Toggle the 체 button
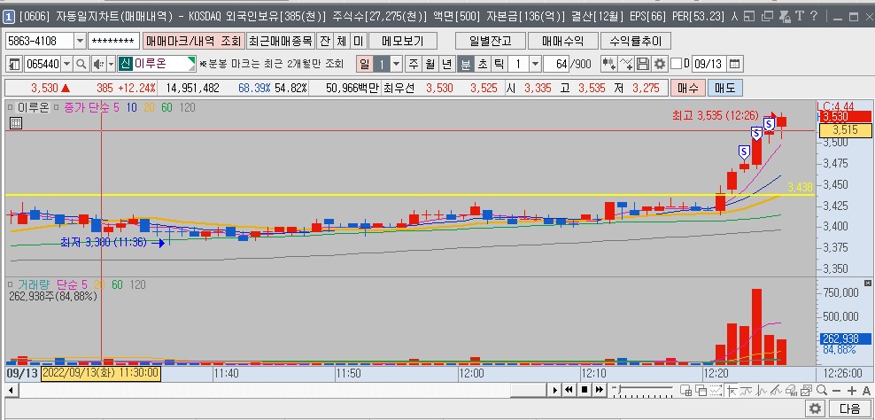Image resolution: width=875 pixels, height=420 pixels. [x=341, y=41]
